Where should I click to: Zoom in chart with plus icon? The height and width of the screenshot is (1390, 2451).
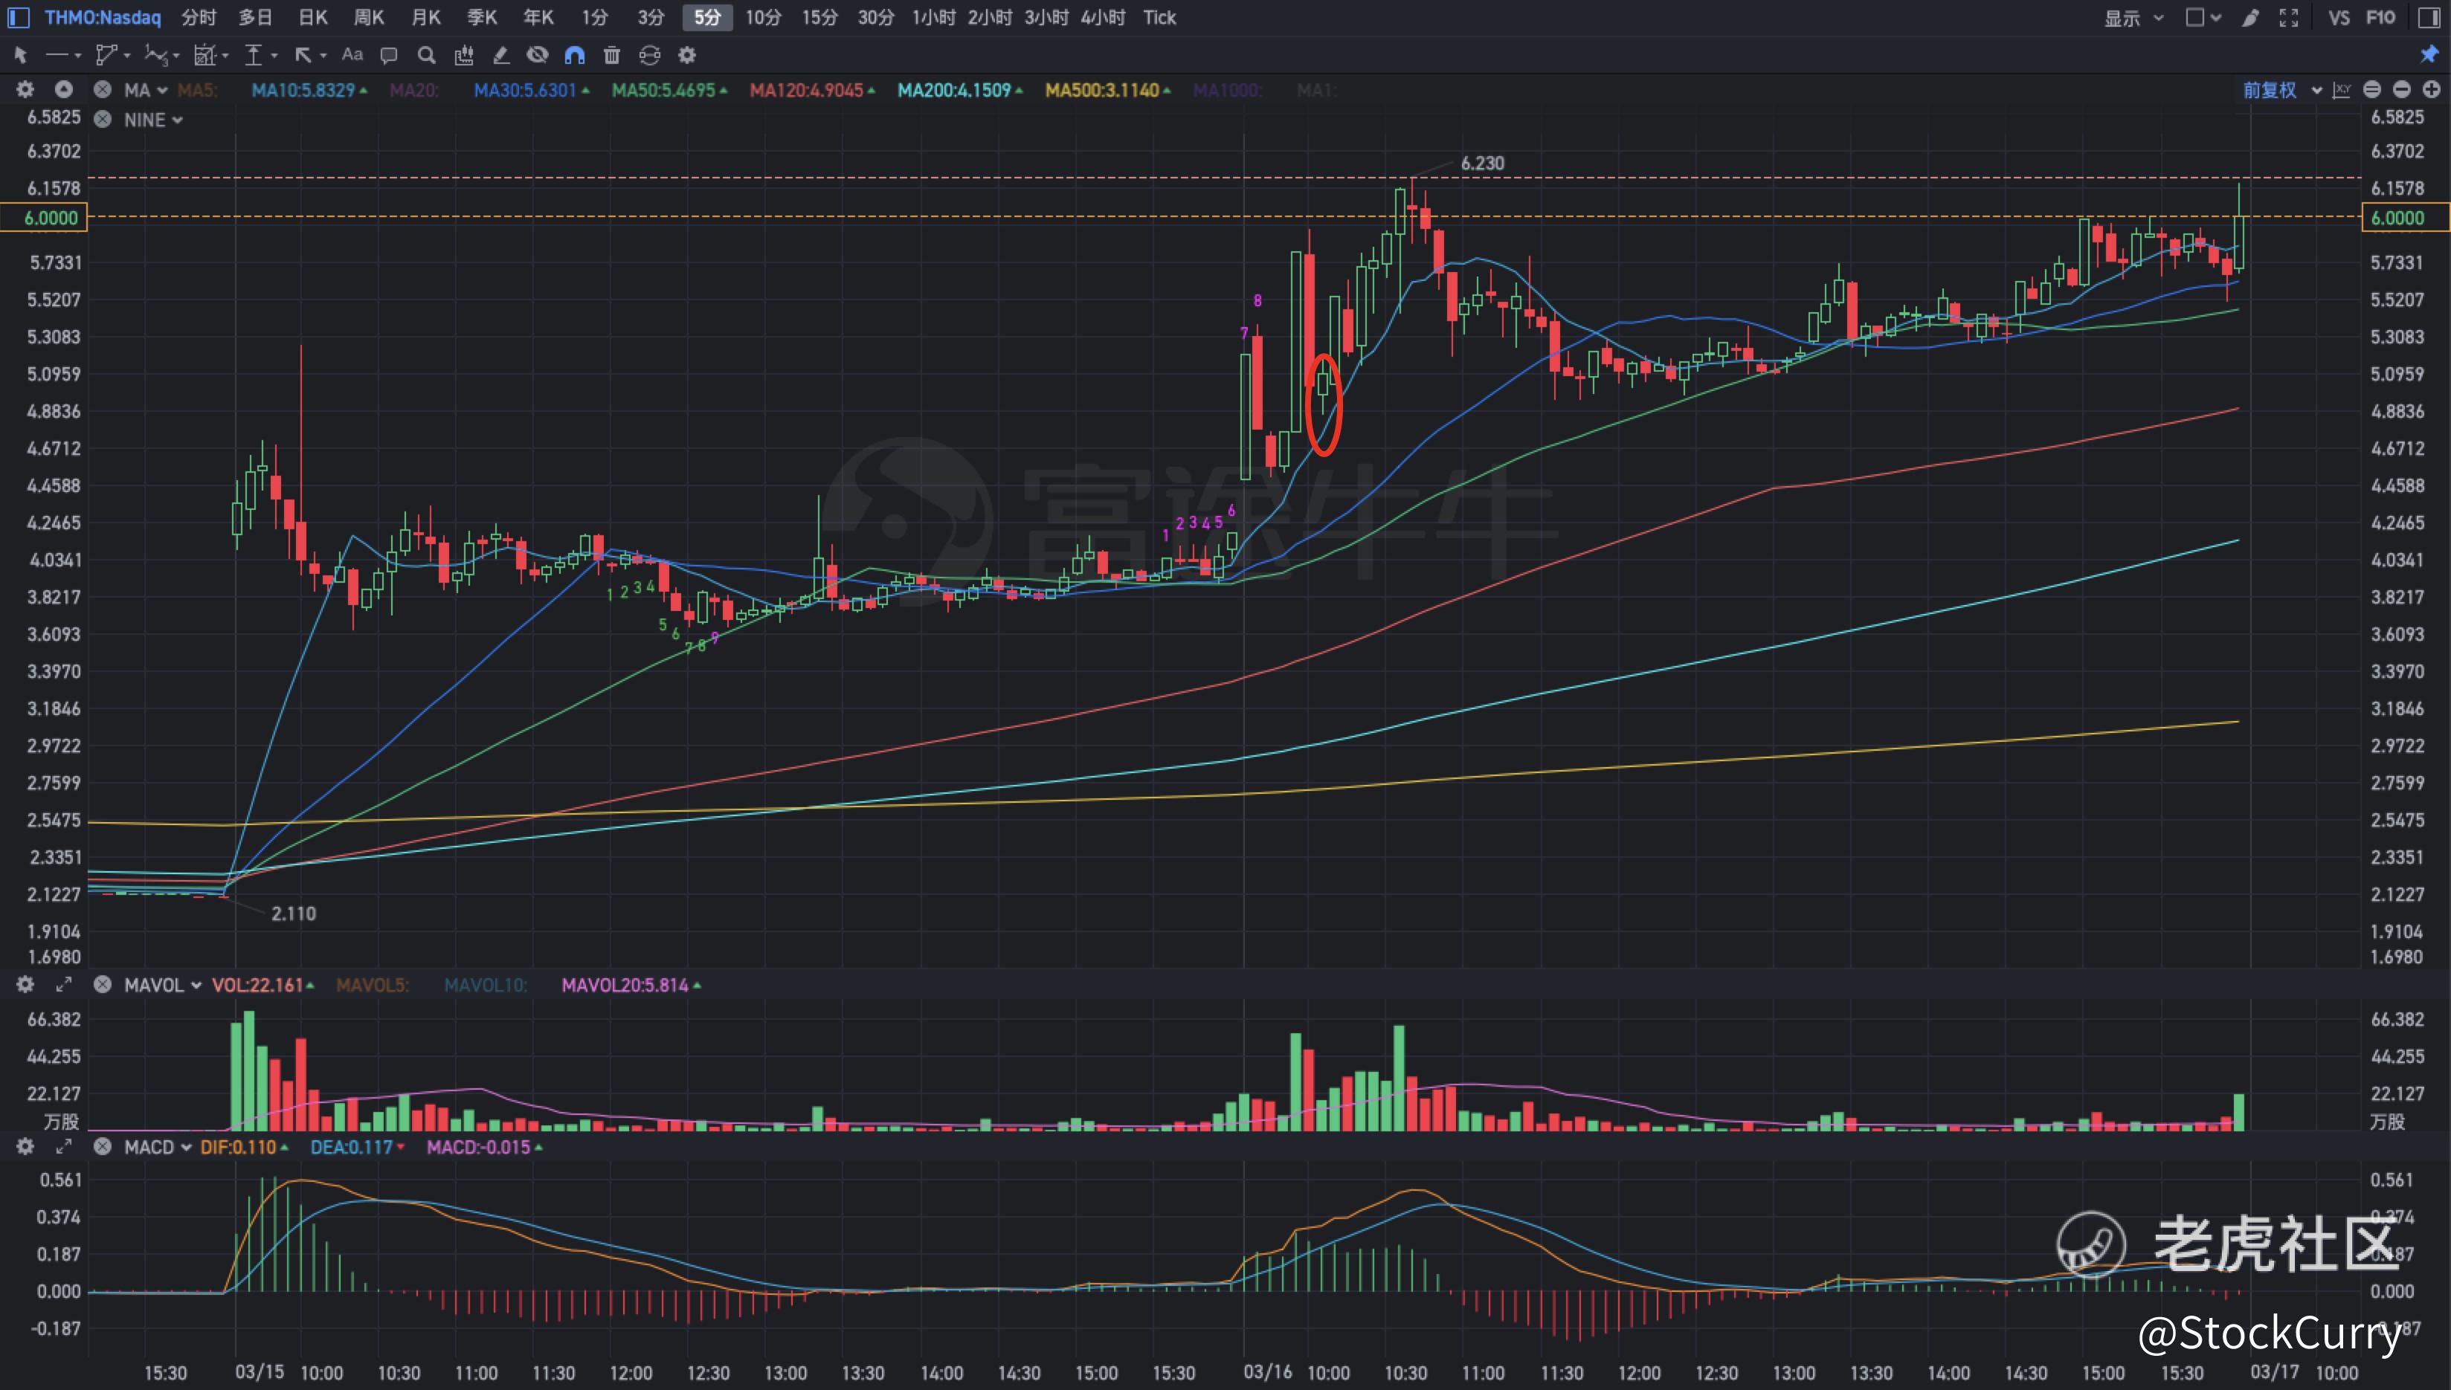tap(2432, 90)
